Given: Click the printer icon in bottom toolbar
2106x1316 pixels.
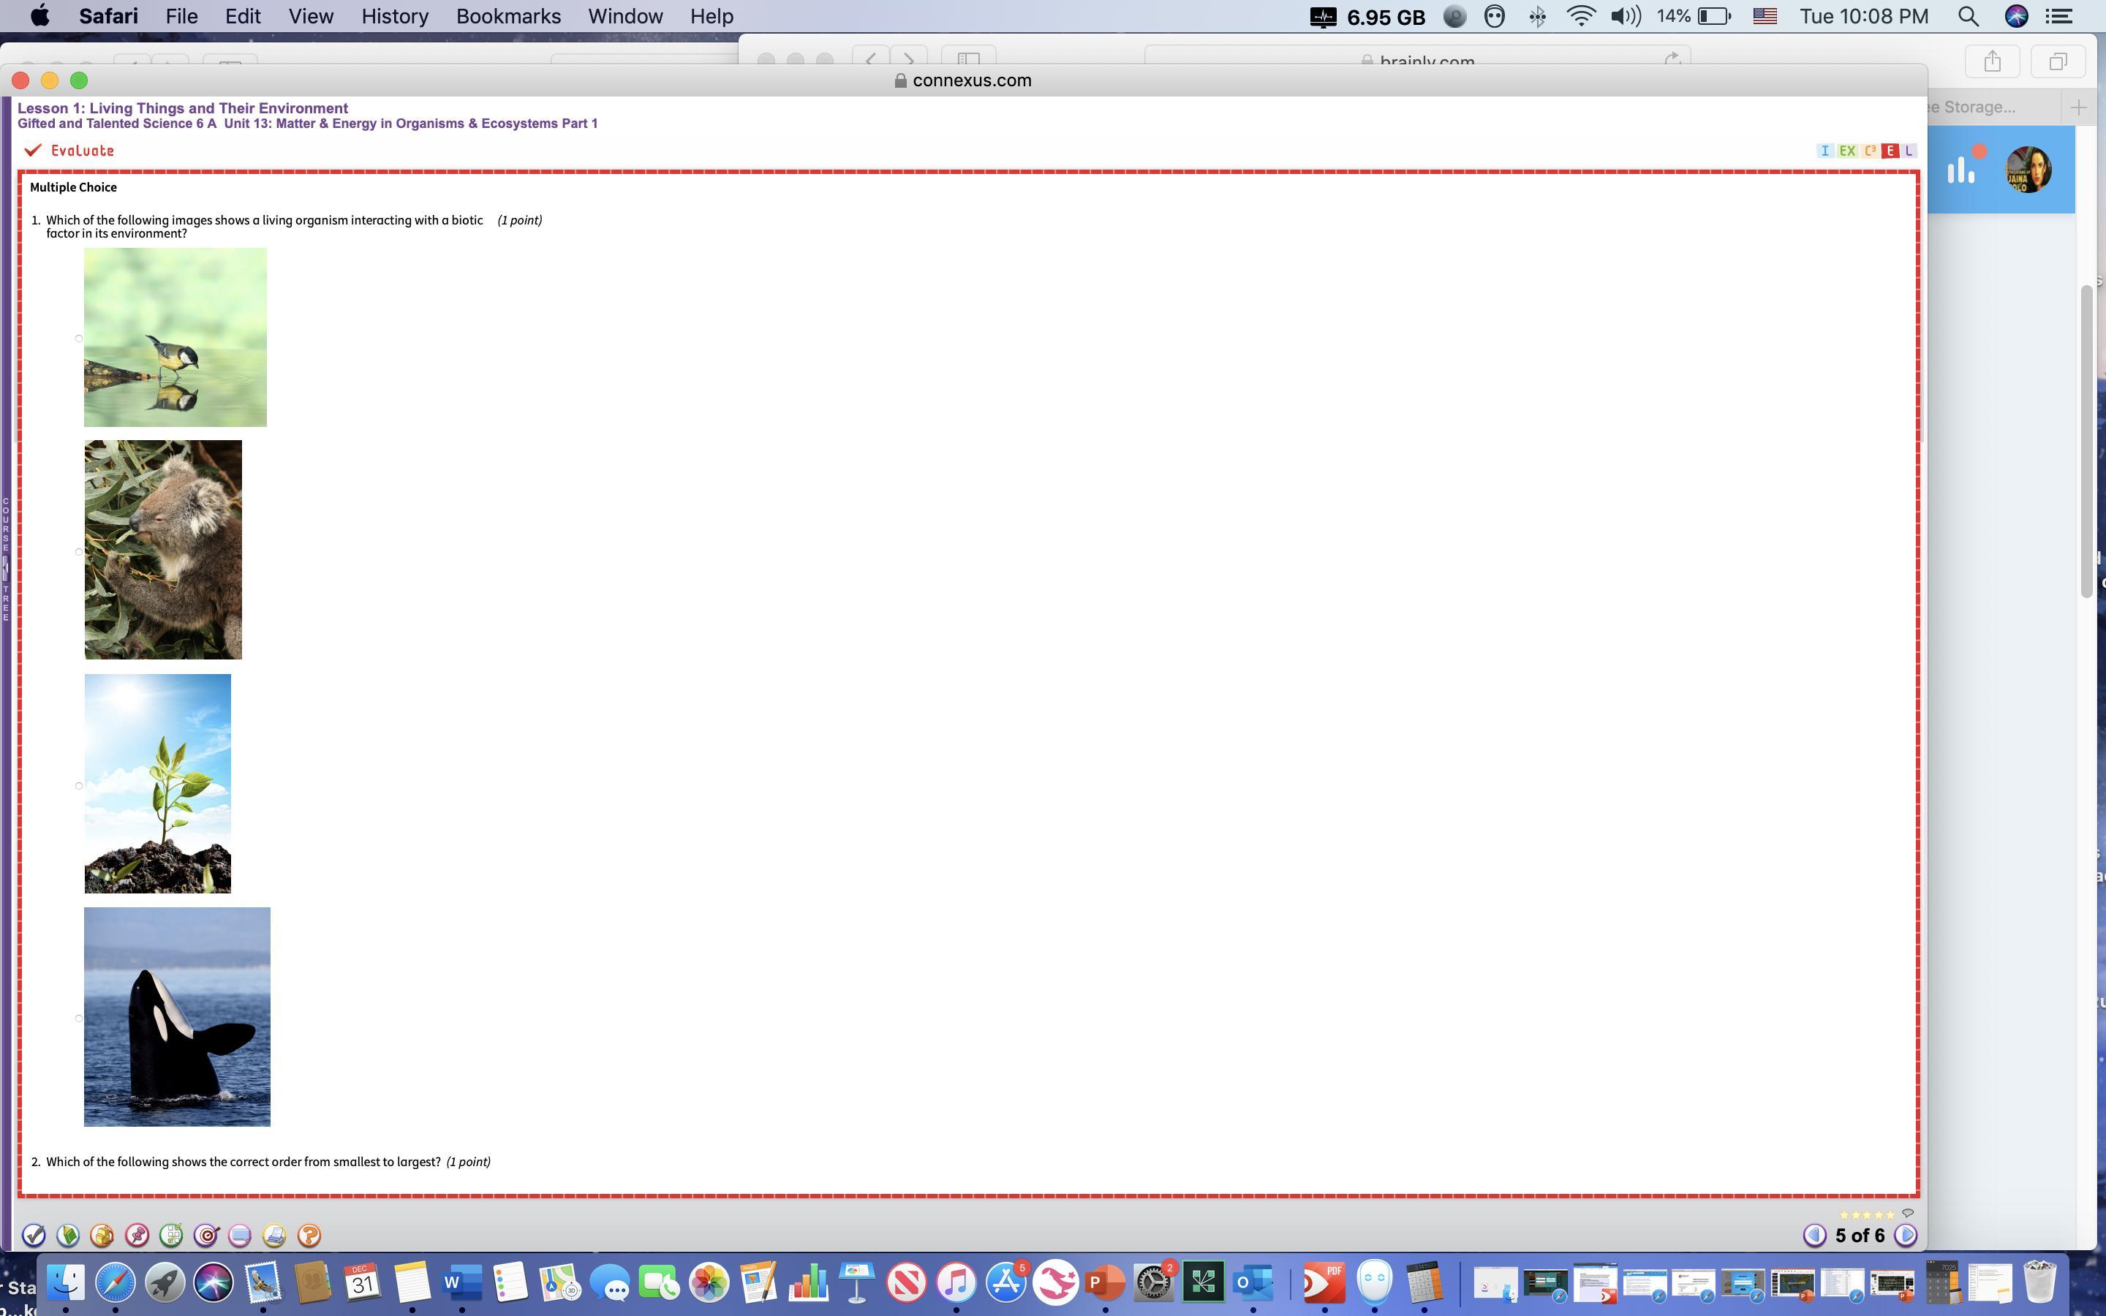Looking at the screenshot, I should (x=274, y=1235).
